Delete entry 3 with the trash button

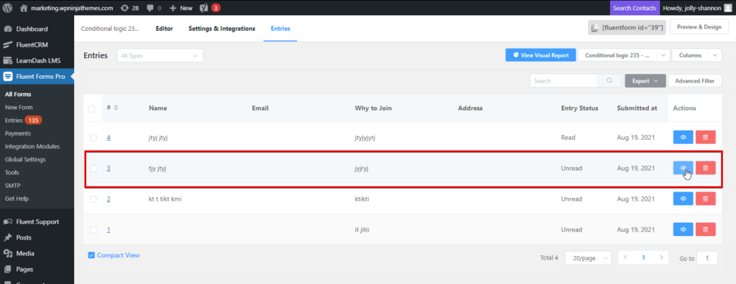(706, 168)
